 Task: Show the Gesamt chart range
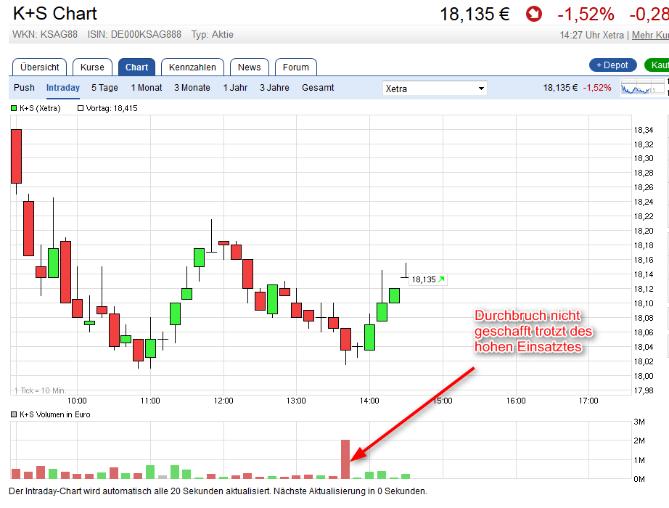[x=318, y=88]
